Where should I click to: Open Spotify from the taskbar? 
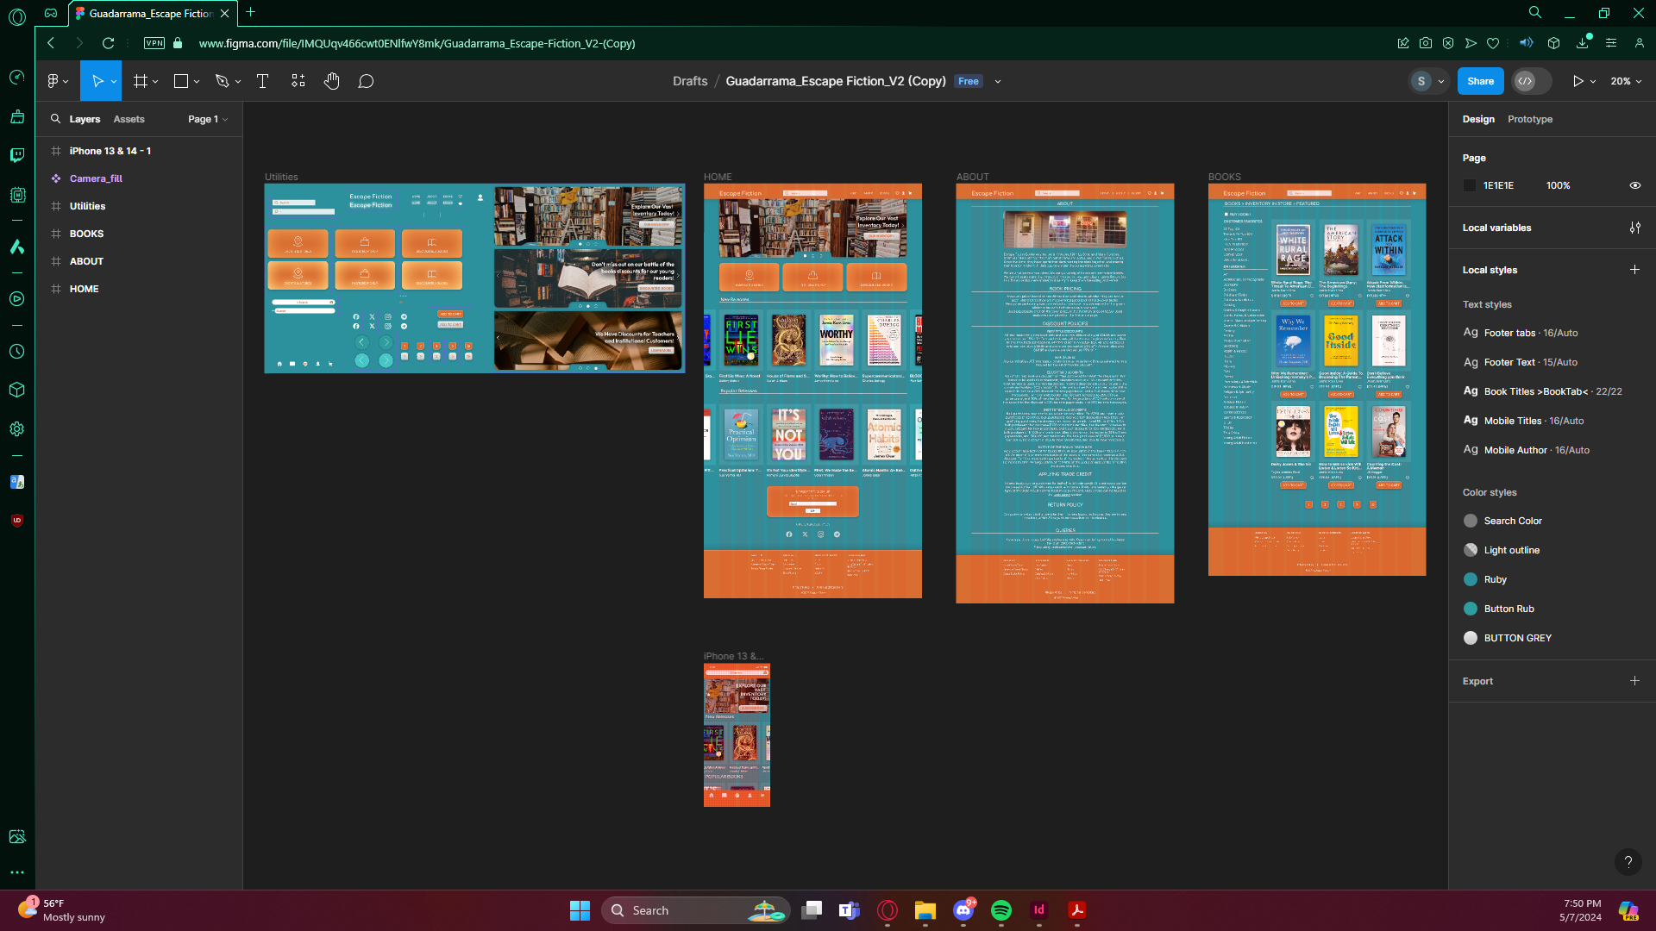pos(1001,910)
